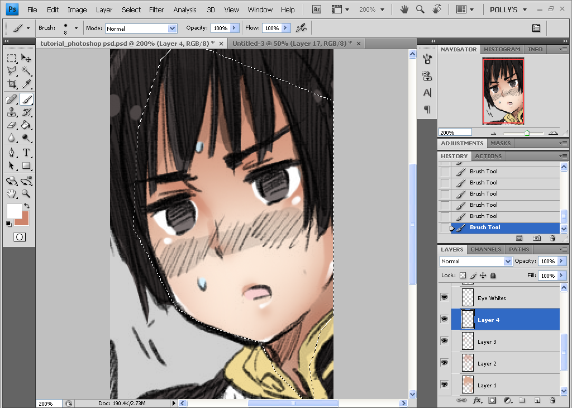Activate the Magic Wand tool

(x=26, y=71)
